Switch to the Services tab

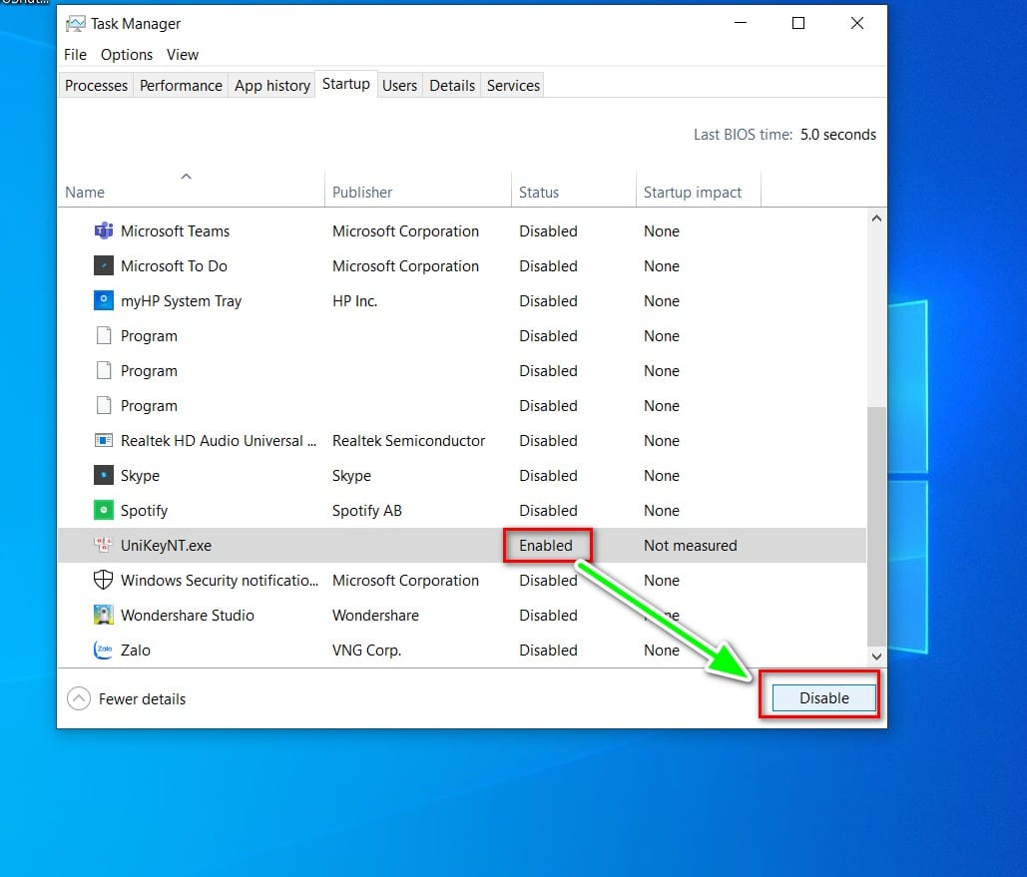click(x=513, y=85)
